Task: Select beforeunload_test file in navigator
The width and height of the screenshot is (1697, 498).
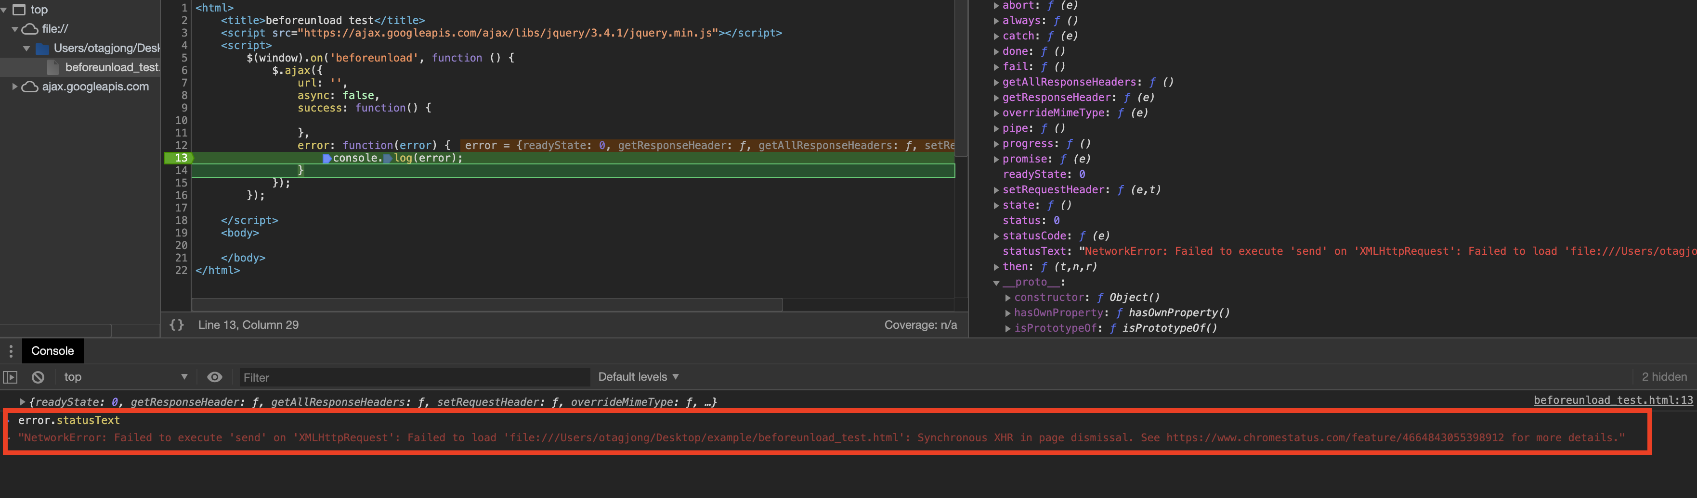Action: pos(112,67)
